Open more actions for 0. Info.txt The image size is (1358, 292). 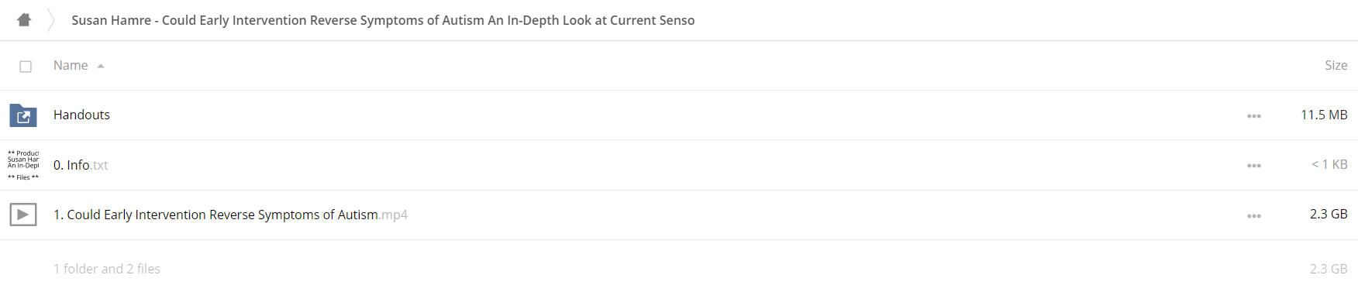[x=1254, y=166]
